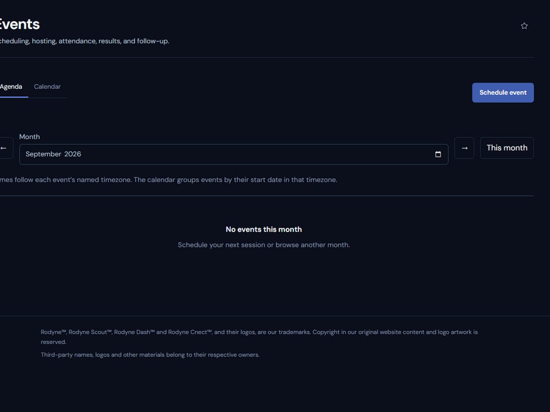Click the timezone explanation note
The width and height of the screenshot is (550, 412).
168,179
